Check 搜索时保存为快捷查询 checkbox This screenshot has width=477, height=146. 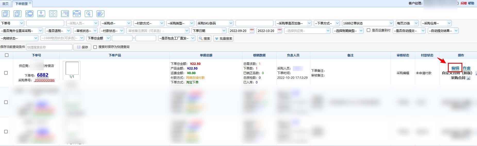(x=95, y=47)
